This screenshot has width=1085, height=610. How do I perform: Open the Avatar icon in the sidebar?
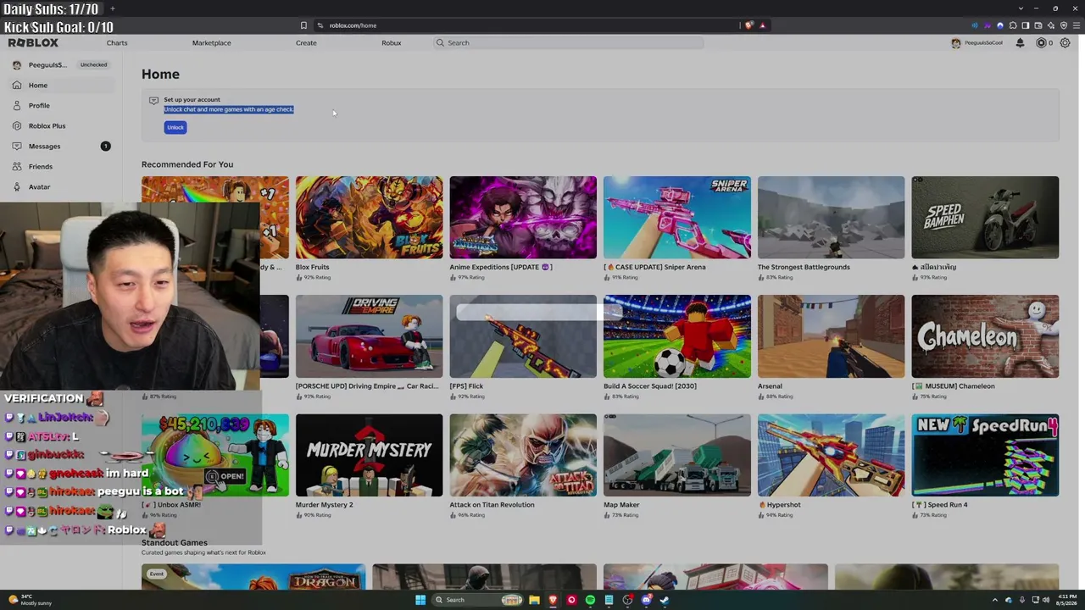[x=17, y=186]
